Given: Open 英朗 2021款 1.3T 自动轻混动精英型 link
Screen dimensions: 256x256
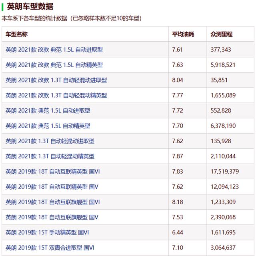Looking at the screenshot, I should (50, 156).
